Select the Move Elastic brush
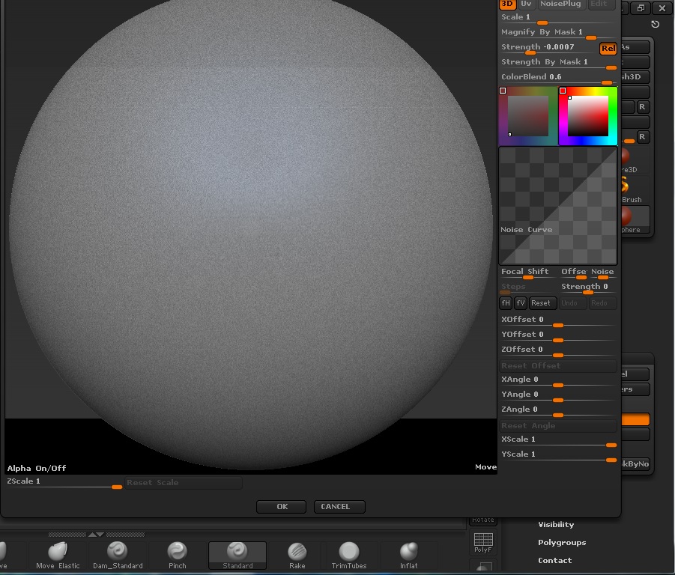 coord(58,556)
